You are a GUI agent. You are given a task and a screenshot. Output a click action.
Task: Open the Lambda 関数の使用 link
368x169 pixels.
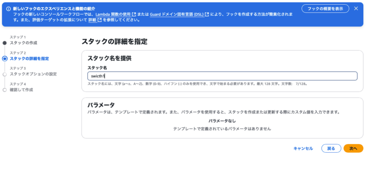tap(113, 14)
